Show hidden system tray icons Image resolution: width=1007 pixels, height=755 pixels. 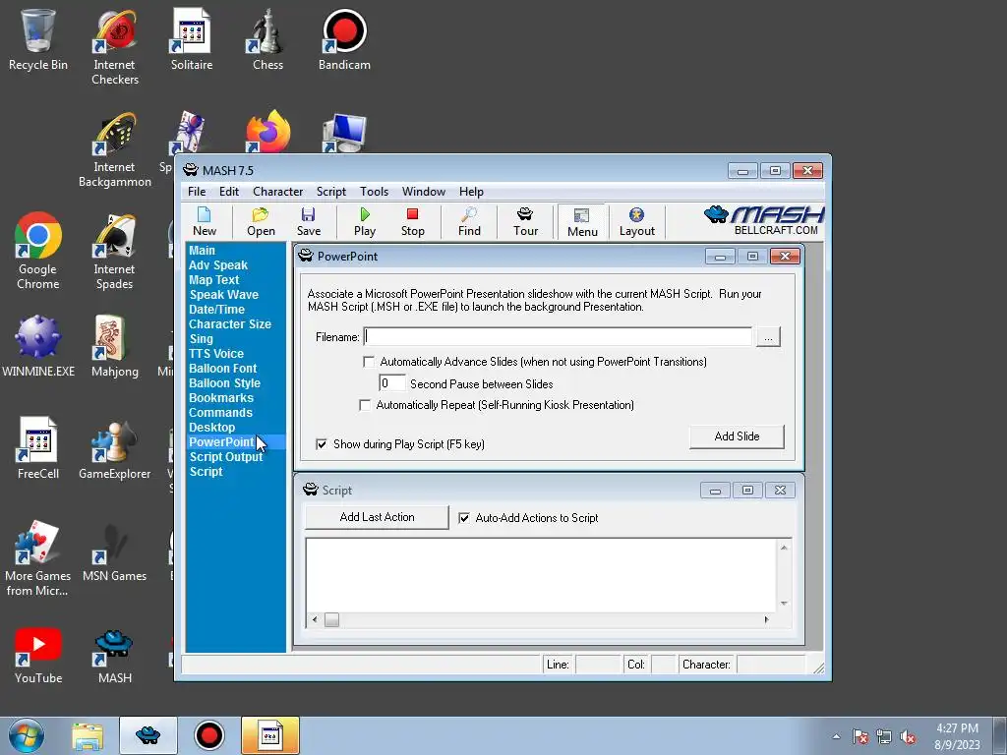coord(836,736)
